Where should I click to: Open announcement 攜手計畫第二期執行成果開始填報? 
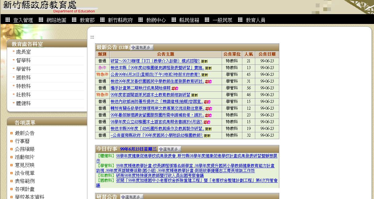140,88
